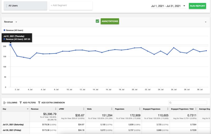The height and width of the screenshot is (134, 211).
Task: Click the Jul 31, 2021 (Saturday) row
Action: point(105,125)
